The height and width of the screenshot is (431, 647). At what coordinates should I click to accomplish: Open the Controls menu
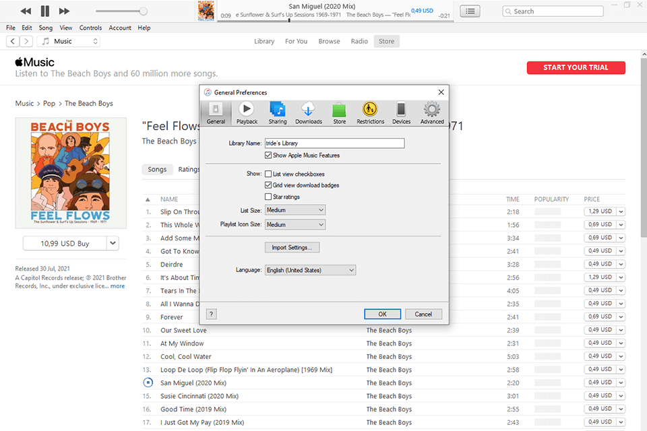[x=90, y=28]
